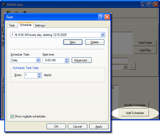Close the Test dialog with X
This screenshot has height=135, width=160.
107,17
